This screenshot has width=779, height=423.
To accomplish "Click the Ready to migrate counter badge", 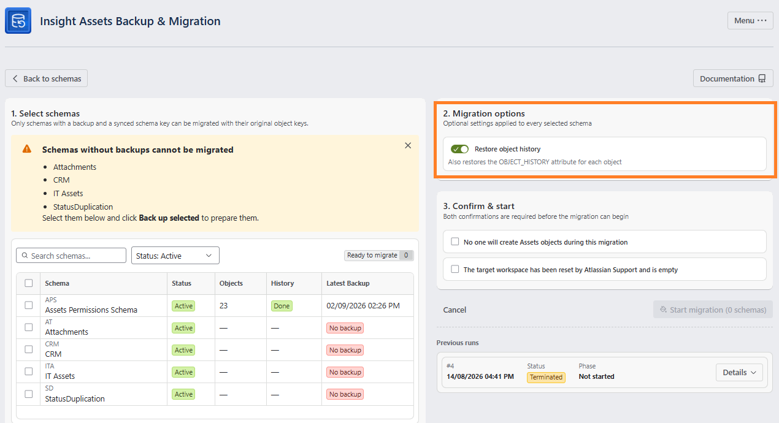I will point(379,256).
